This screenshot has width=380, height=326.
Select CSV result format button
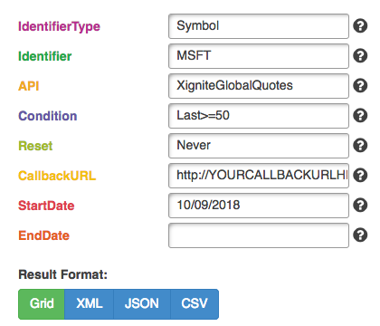(x=195, y=304)
